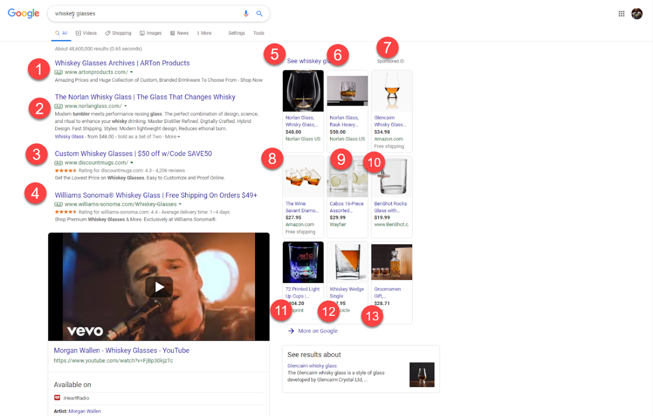Play the Morgan Wallen video
This screenshot has height=416, width=653.
tap(159, 287)
